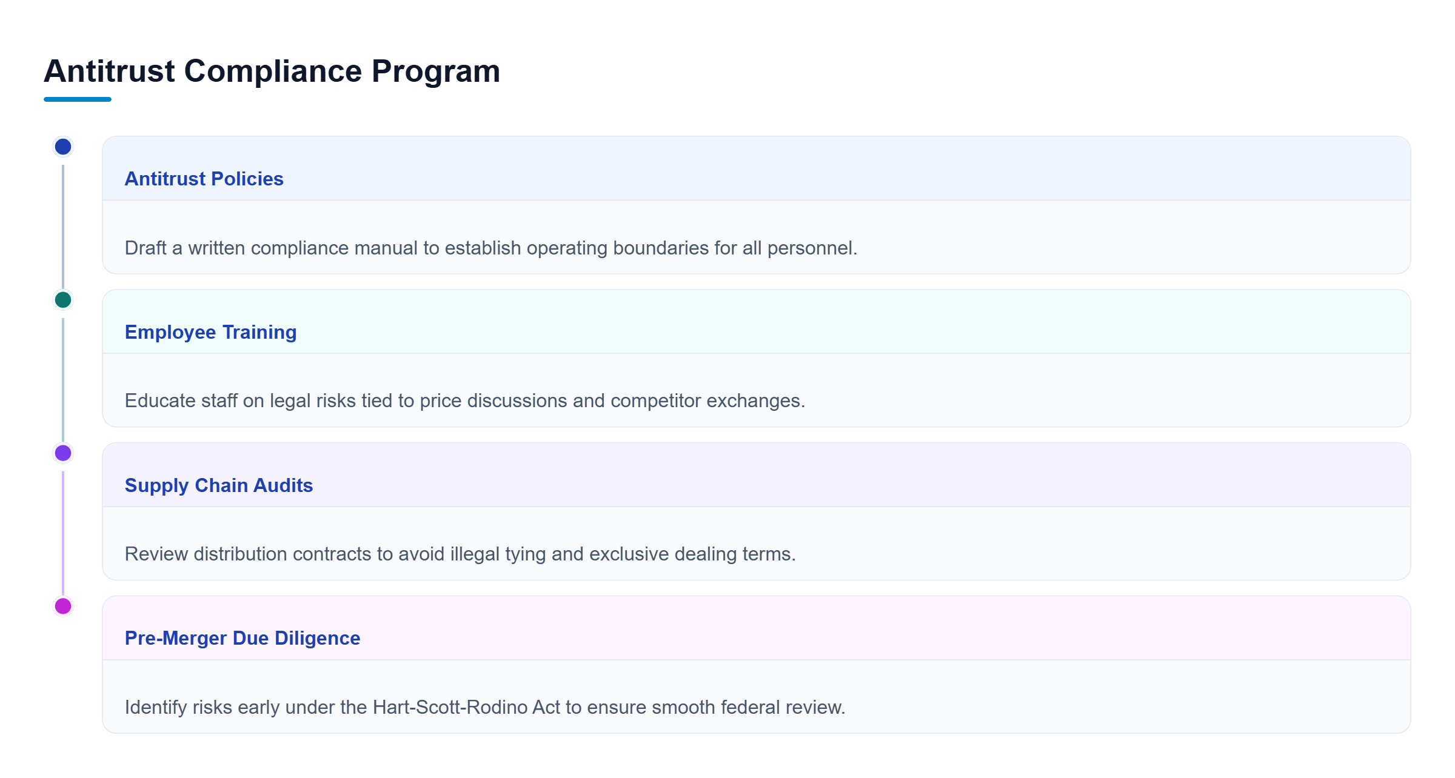Image resolution: width=1455 pixels, height=778 pixels.
Task: Click the teal Employee Training timeline dot
Action: (63, 300)
